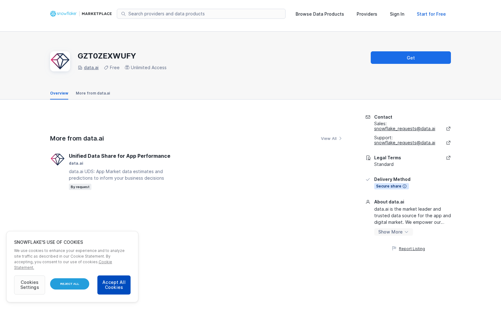
Task: Go to the Providers page
Action: click(x=367, y=14)
